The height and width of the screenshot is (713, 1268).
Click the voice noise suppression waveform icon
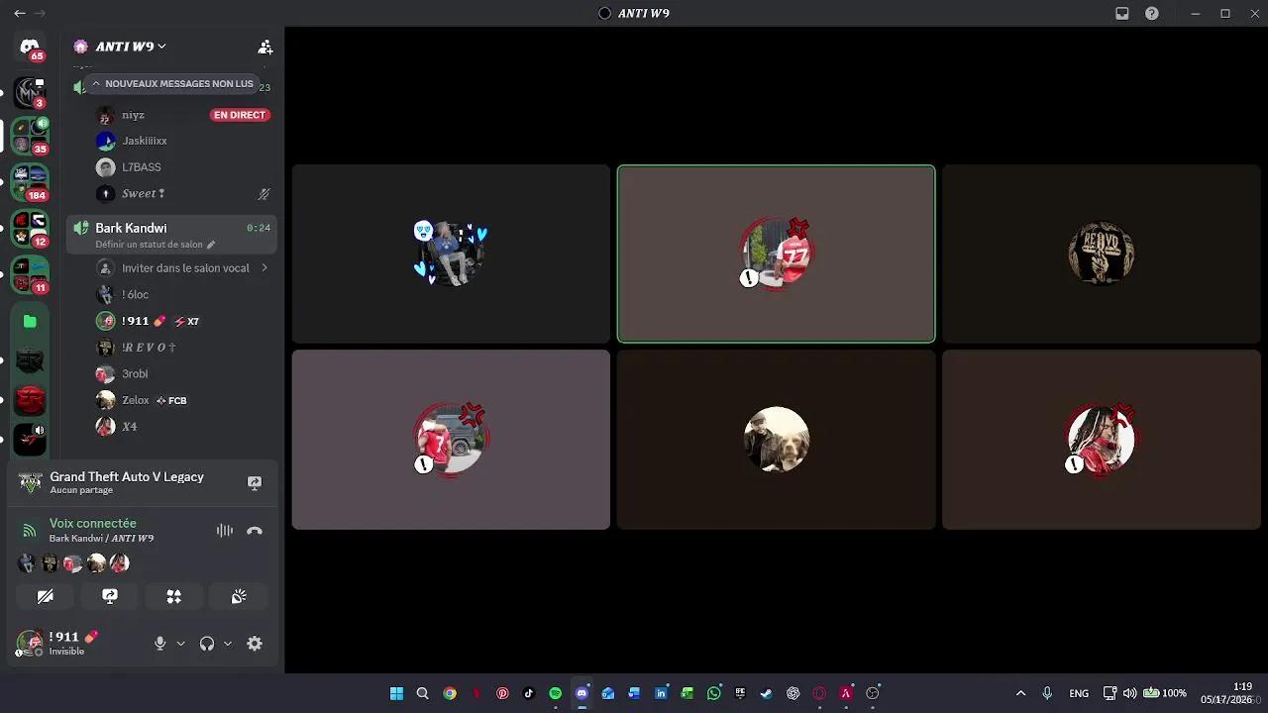(225, 531)
